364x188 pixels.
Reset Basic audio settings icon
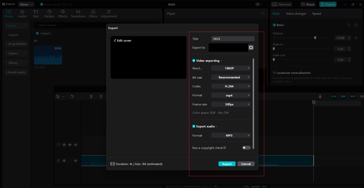(349, 25)
